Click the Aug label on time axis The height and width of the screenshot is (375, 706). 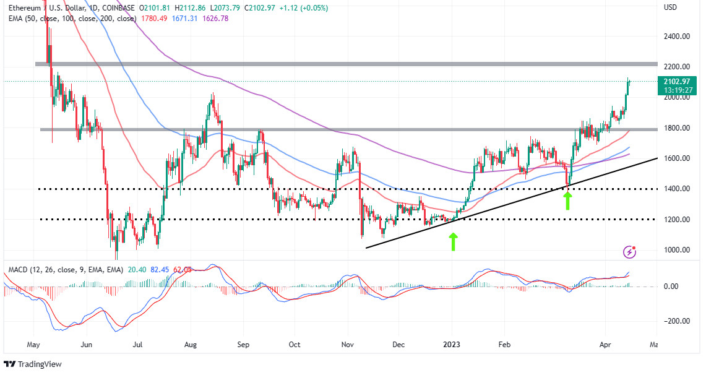coord(191,345)
